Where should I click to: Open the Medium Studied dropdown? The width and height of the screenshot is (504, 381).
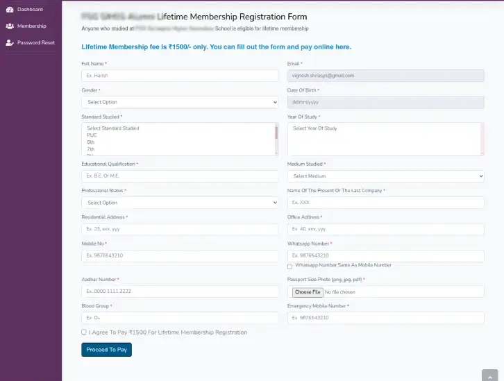pos(386,176)
